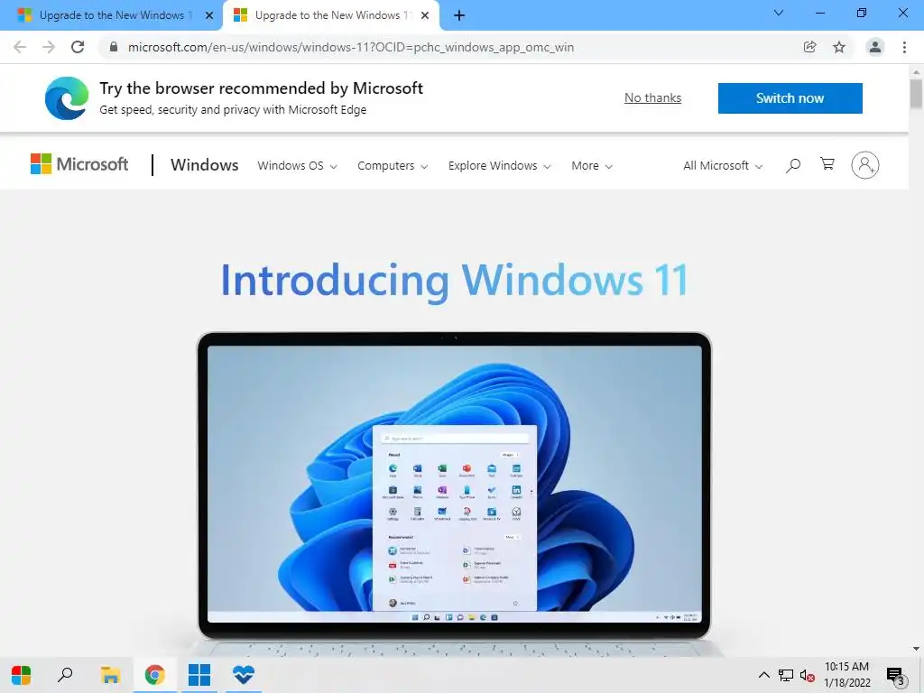Switch to the first Upgrade to the New Windows tab
This screenshot has height=693, width=924.
[x=111, y=15]
